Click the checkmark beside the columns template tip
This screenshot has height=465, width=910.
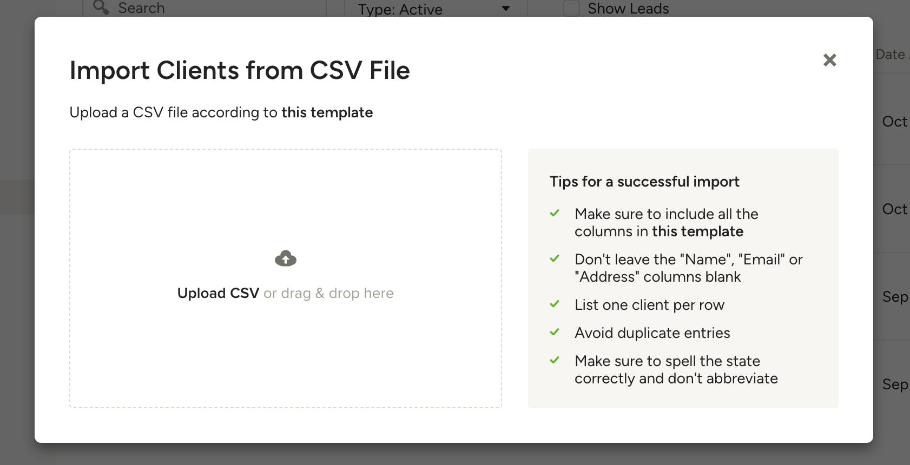coord(555,213)
